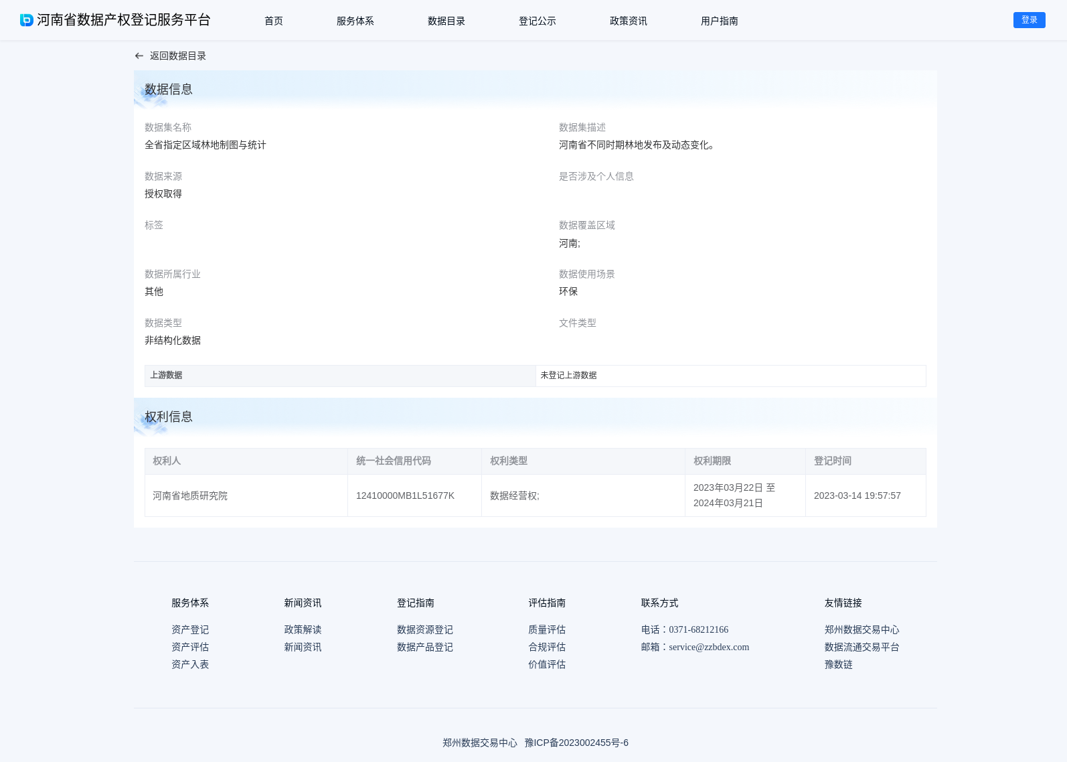Click the 权利类型 column header
The width and height of the screenshot is (1067, 762).
[583, 461]
